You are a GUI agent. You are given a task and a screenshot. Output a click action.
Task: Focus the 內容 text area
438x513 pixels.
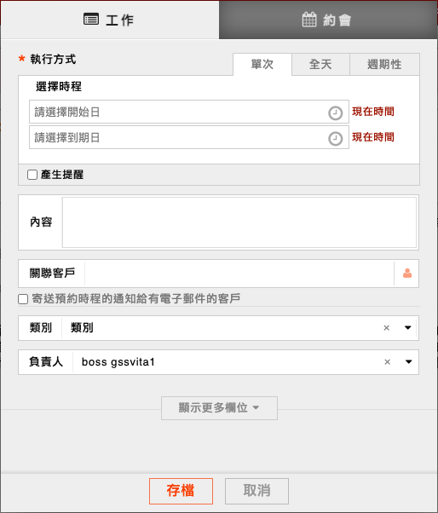[239, 222]
